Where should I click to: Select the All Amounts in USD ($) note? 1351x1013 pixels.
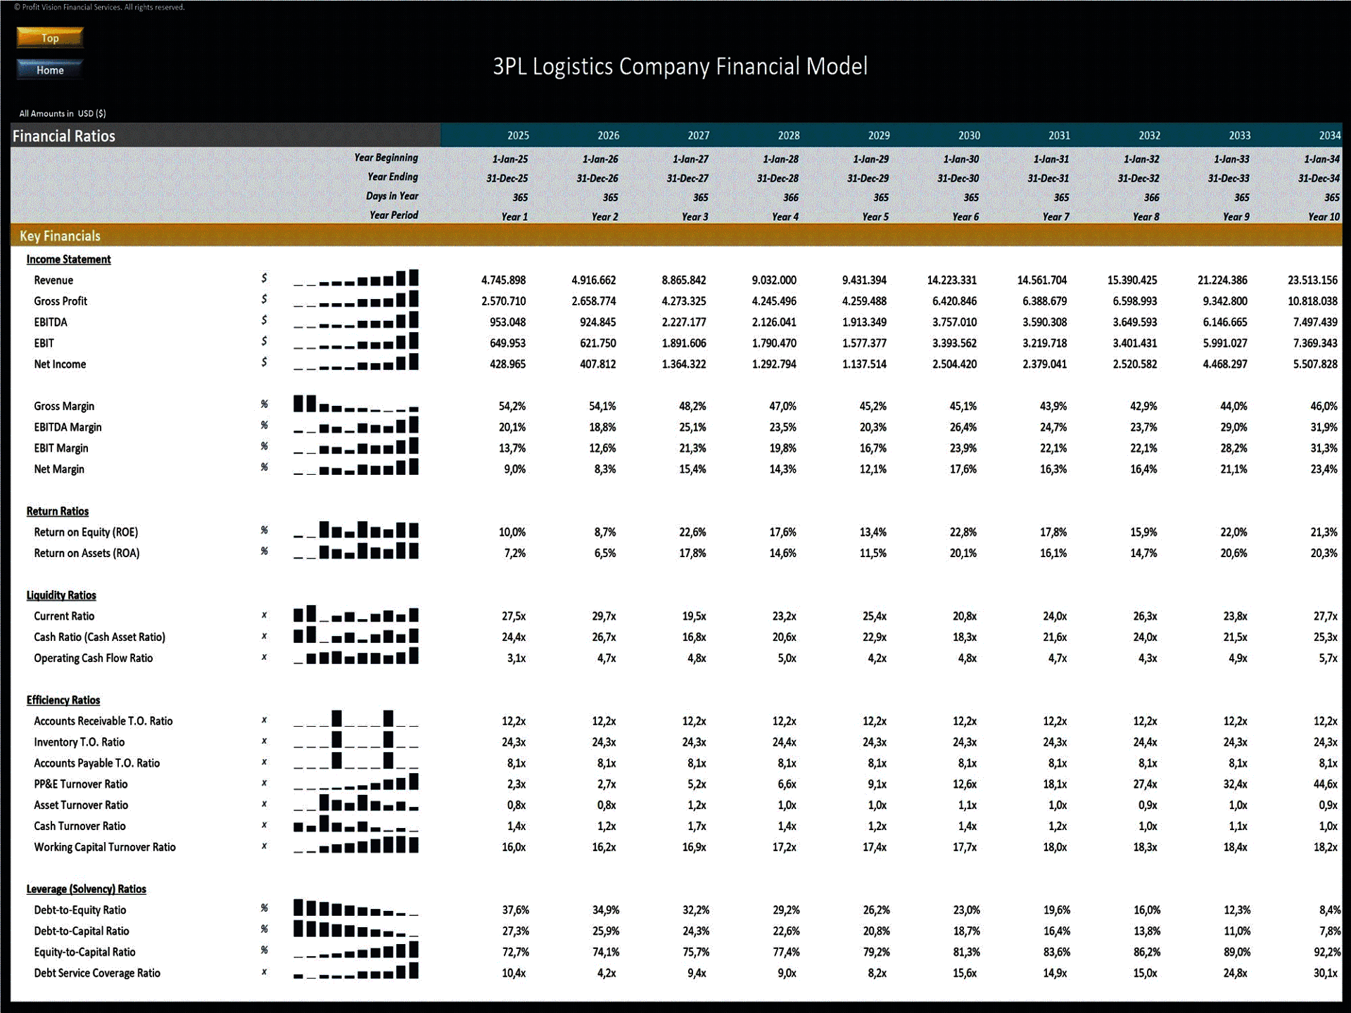pos(63,113)
